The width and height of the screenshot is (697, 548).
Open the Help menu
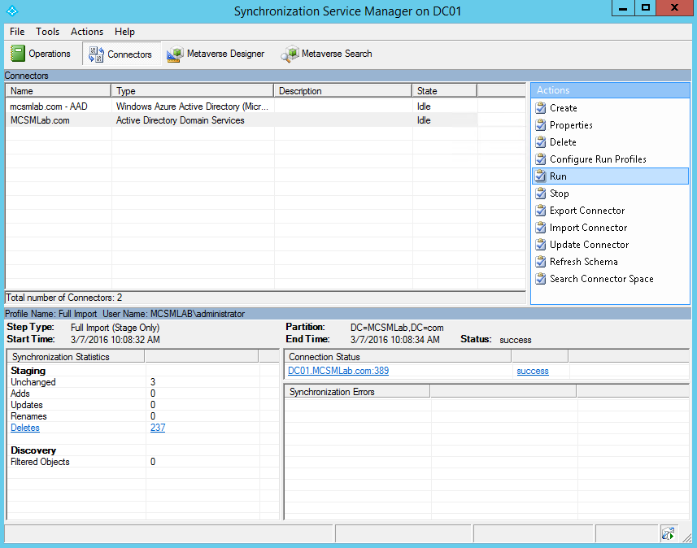point(124,32)
